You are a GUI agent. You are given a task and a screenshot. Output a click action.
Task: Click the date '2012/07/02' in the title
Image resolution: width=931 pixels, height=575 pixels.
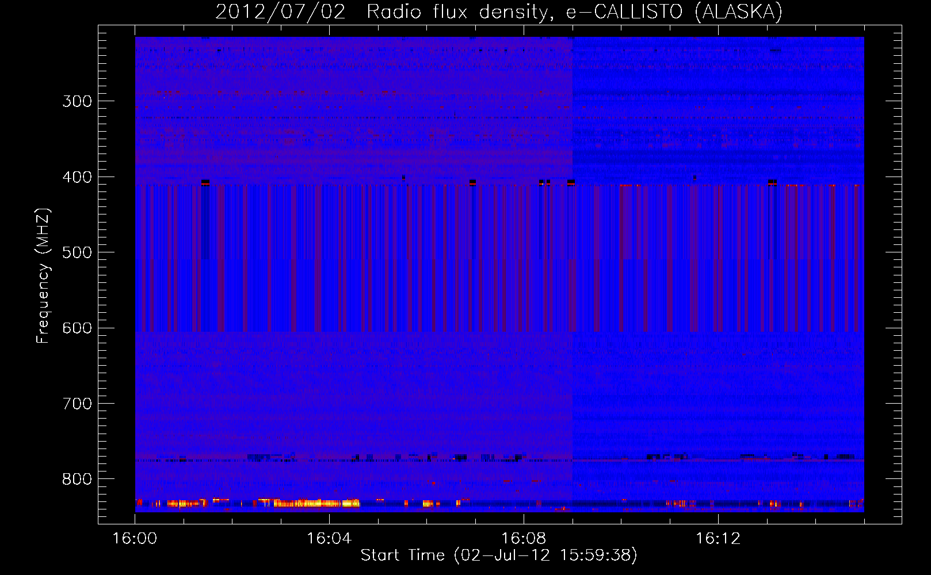(x=281, y=11)
